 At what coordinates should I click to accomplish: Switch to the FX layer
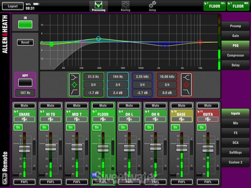point(235,133)
